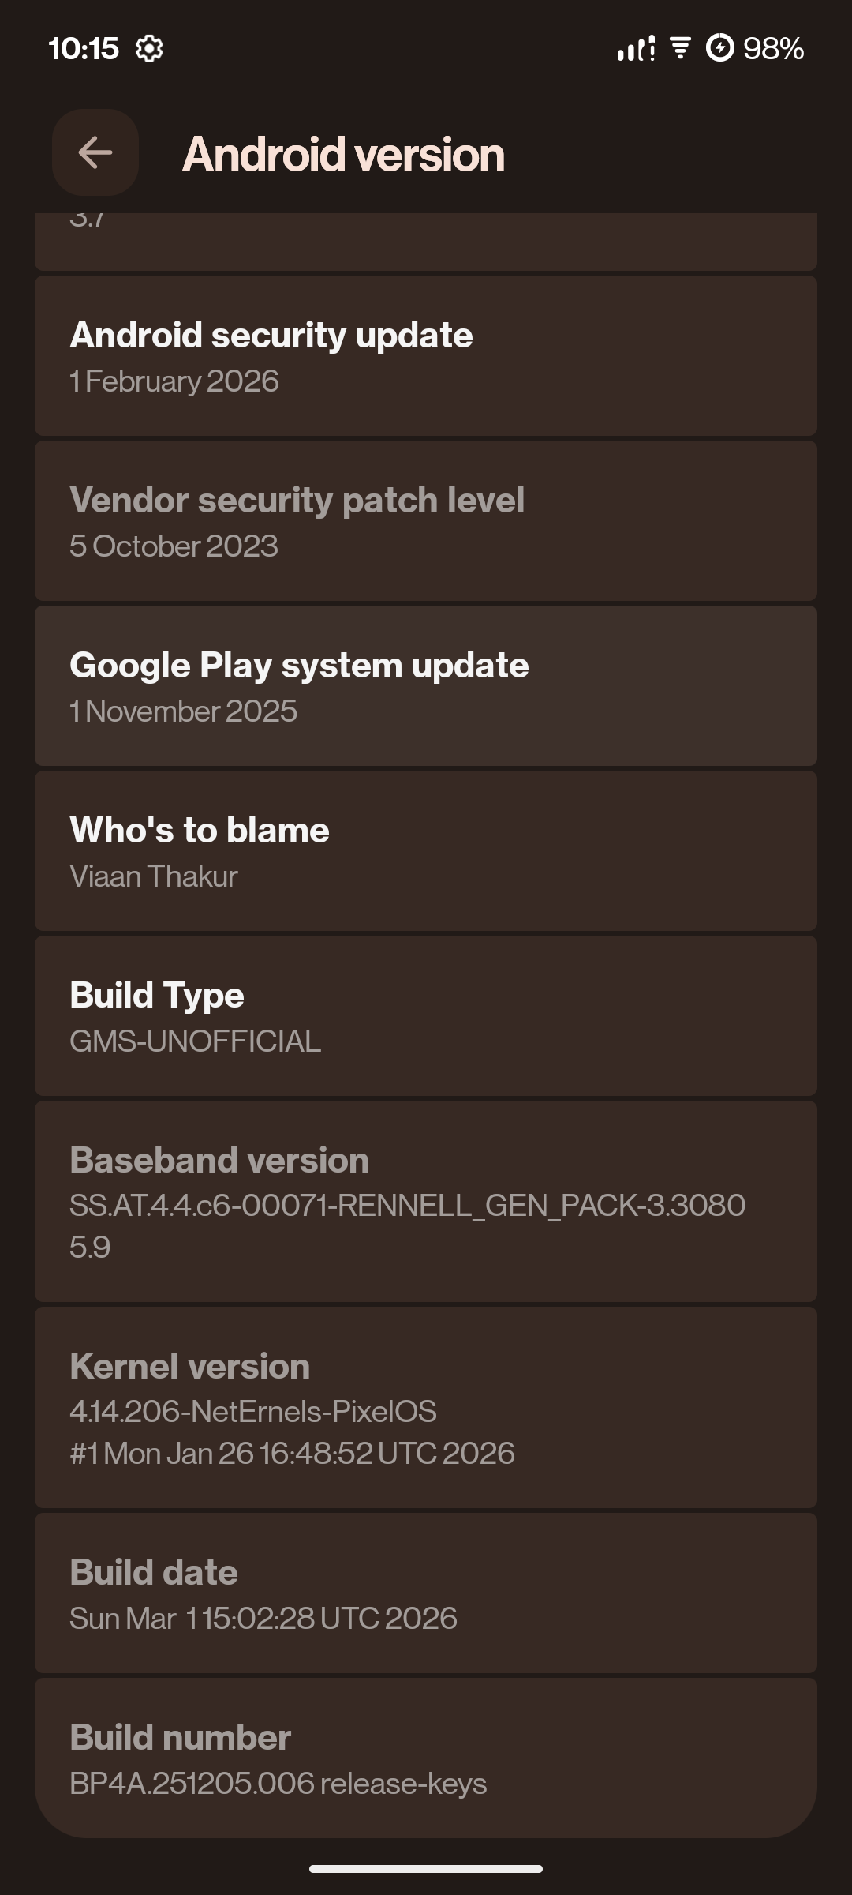Image resolution: width=852 pixels, height=1895 pixels.
Task: Open Android security update entry
Action: [426, 356]
